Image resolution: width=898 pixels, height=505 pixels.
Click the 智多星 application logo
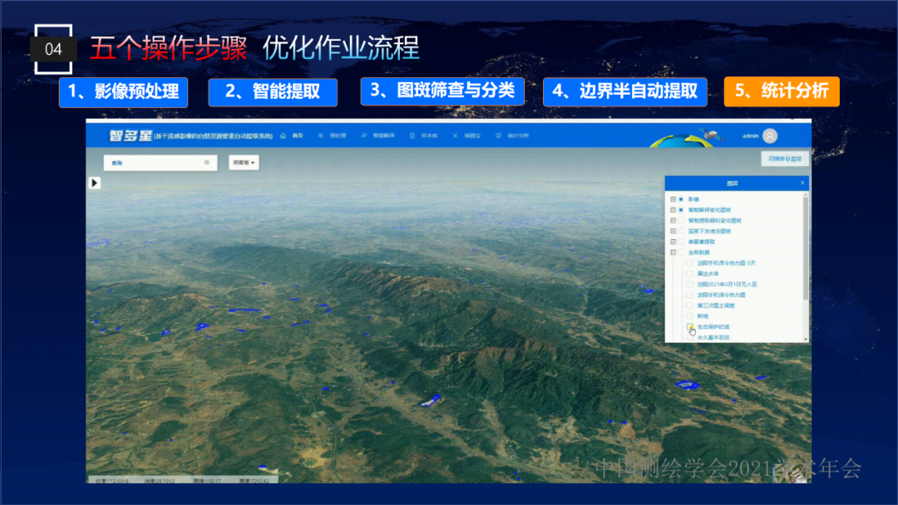tap(129, 135)
